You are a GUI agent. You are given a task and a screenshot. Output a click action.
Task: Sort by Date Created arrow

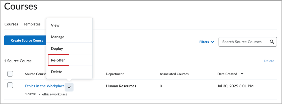(x=242, y=74)
